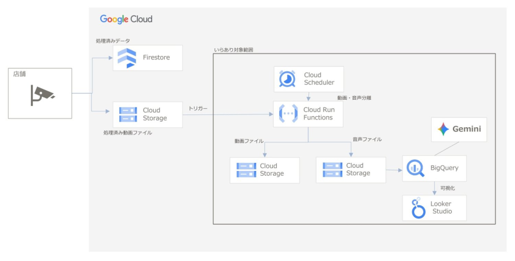Click the トリガー arrow label
Viewport: 515px width, 261px height.
[198, 108]
